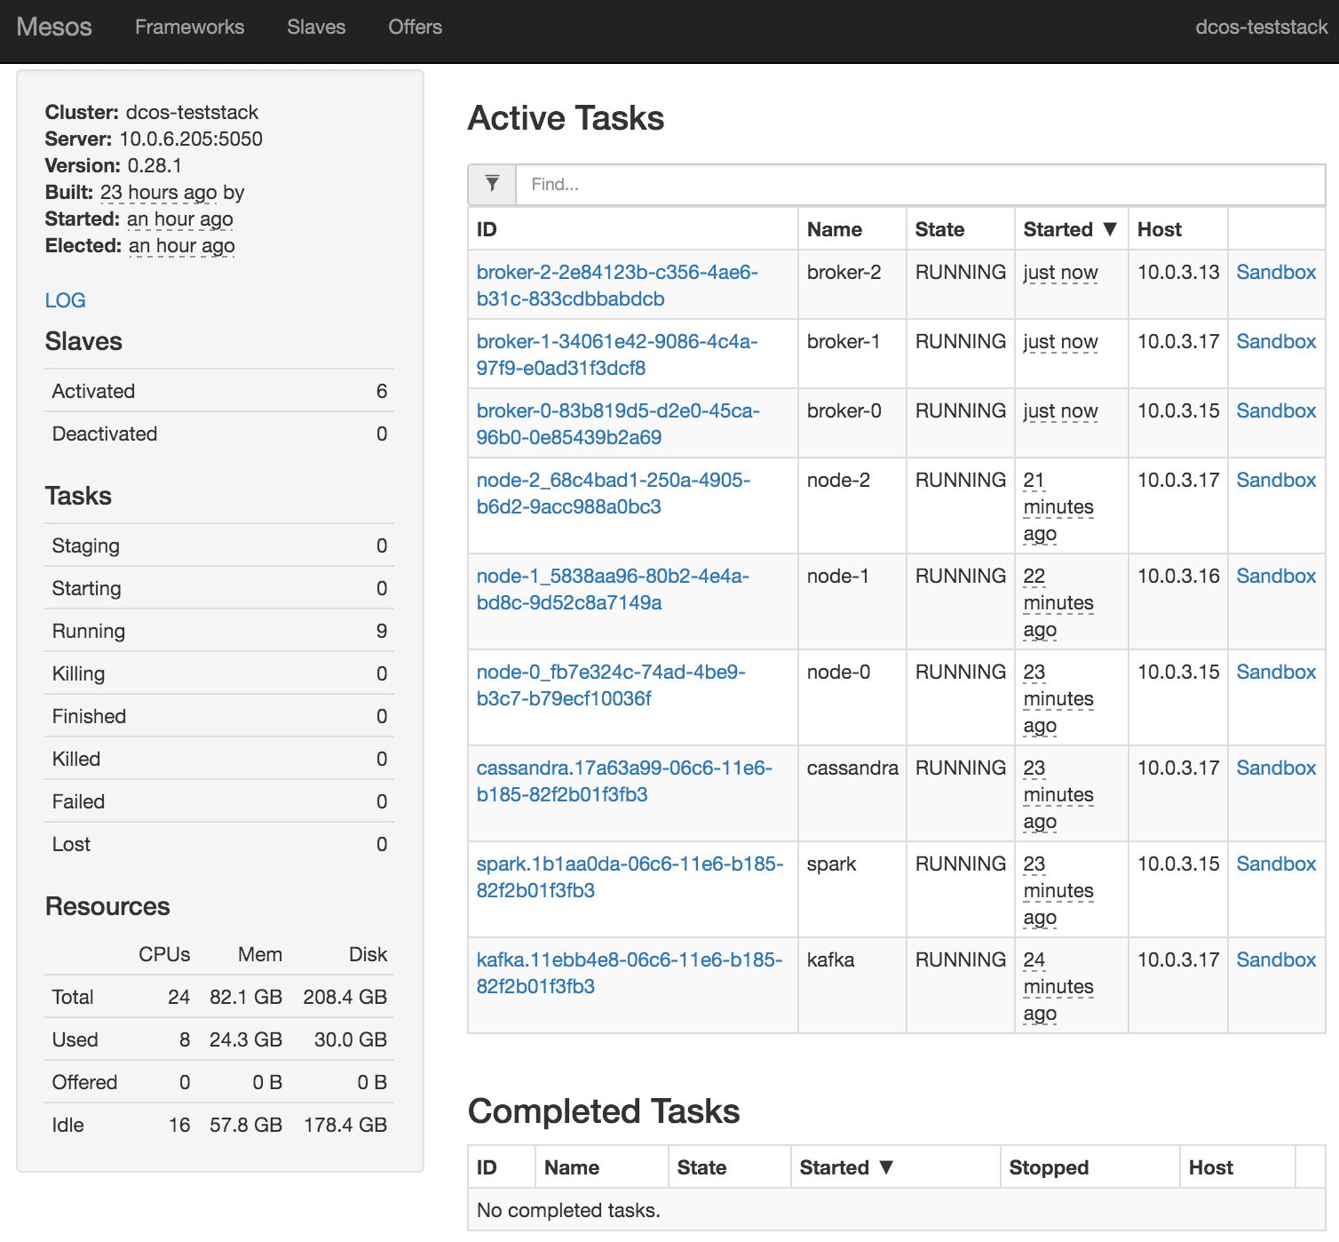Open Sandbox for cassandra task

pos(1275,768)
